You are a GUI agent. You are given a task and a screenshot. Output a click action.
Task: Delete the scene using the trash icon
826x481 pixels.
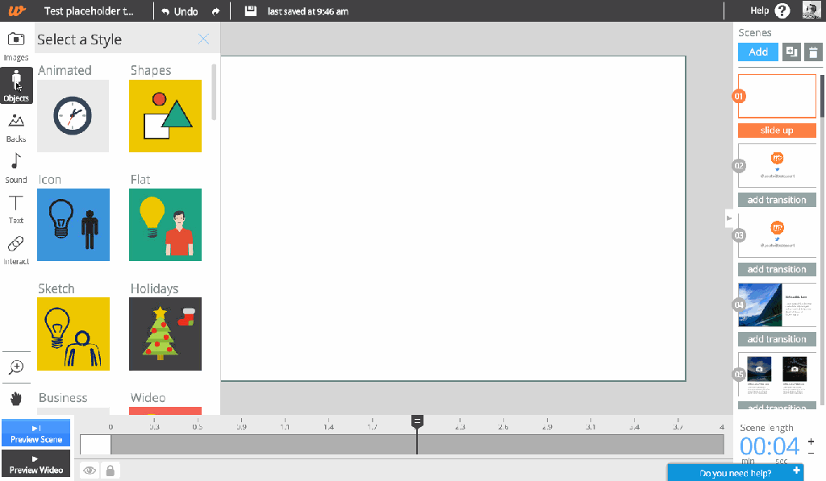pos(813,52)
